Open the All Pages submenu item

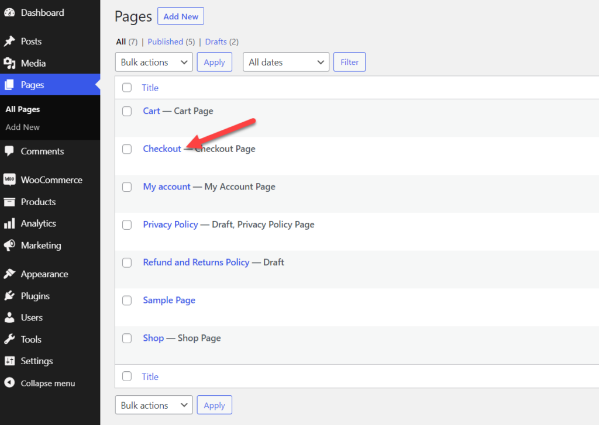tap(23, 109)
